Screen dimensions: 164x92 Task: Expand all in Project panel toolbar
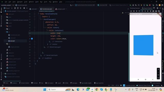(x=18, y=8)
